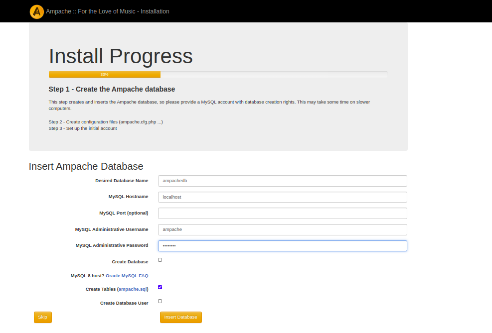The height and width of the screenshot is (333, 492).
Task: Click the MySQL 8 host? label
Action: 88,276
